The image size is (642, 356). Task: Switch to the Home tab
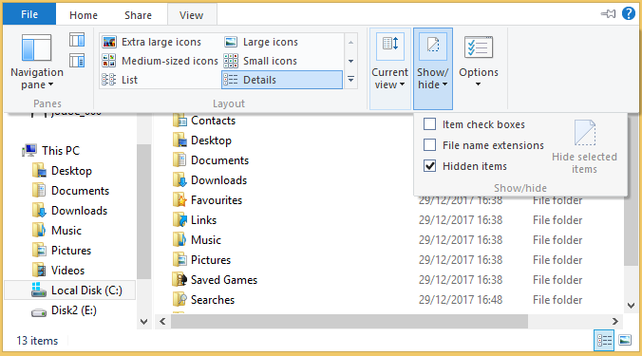(84, 15)
